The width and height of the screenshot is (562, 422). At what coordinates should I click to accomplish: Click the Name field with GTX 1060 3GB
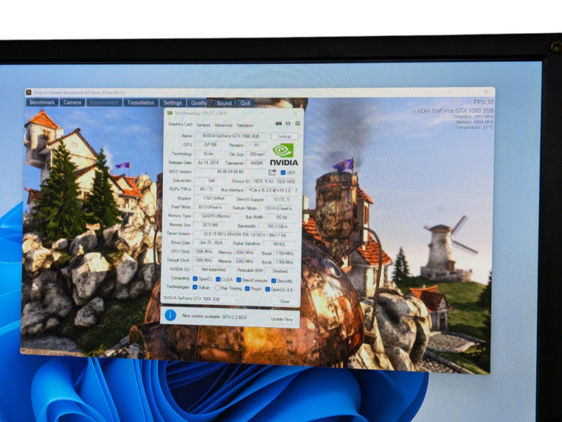231,136
